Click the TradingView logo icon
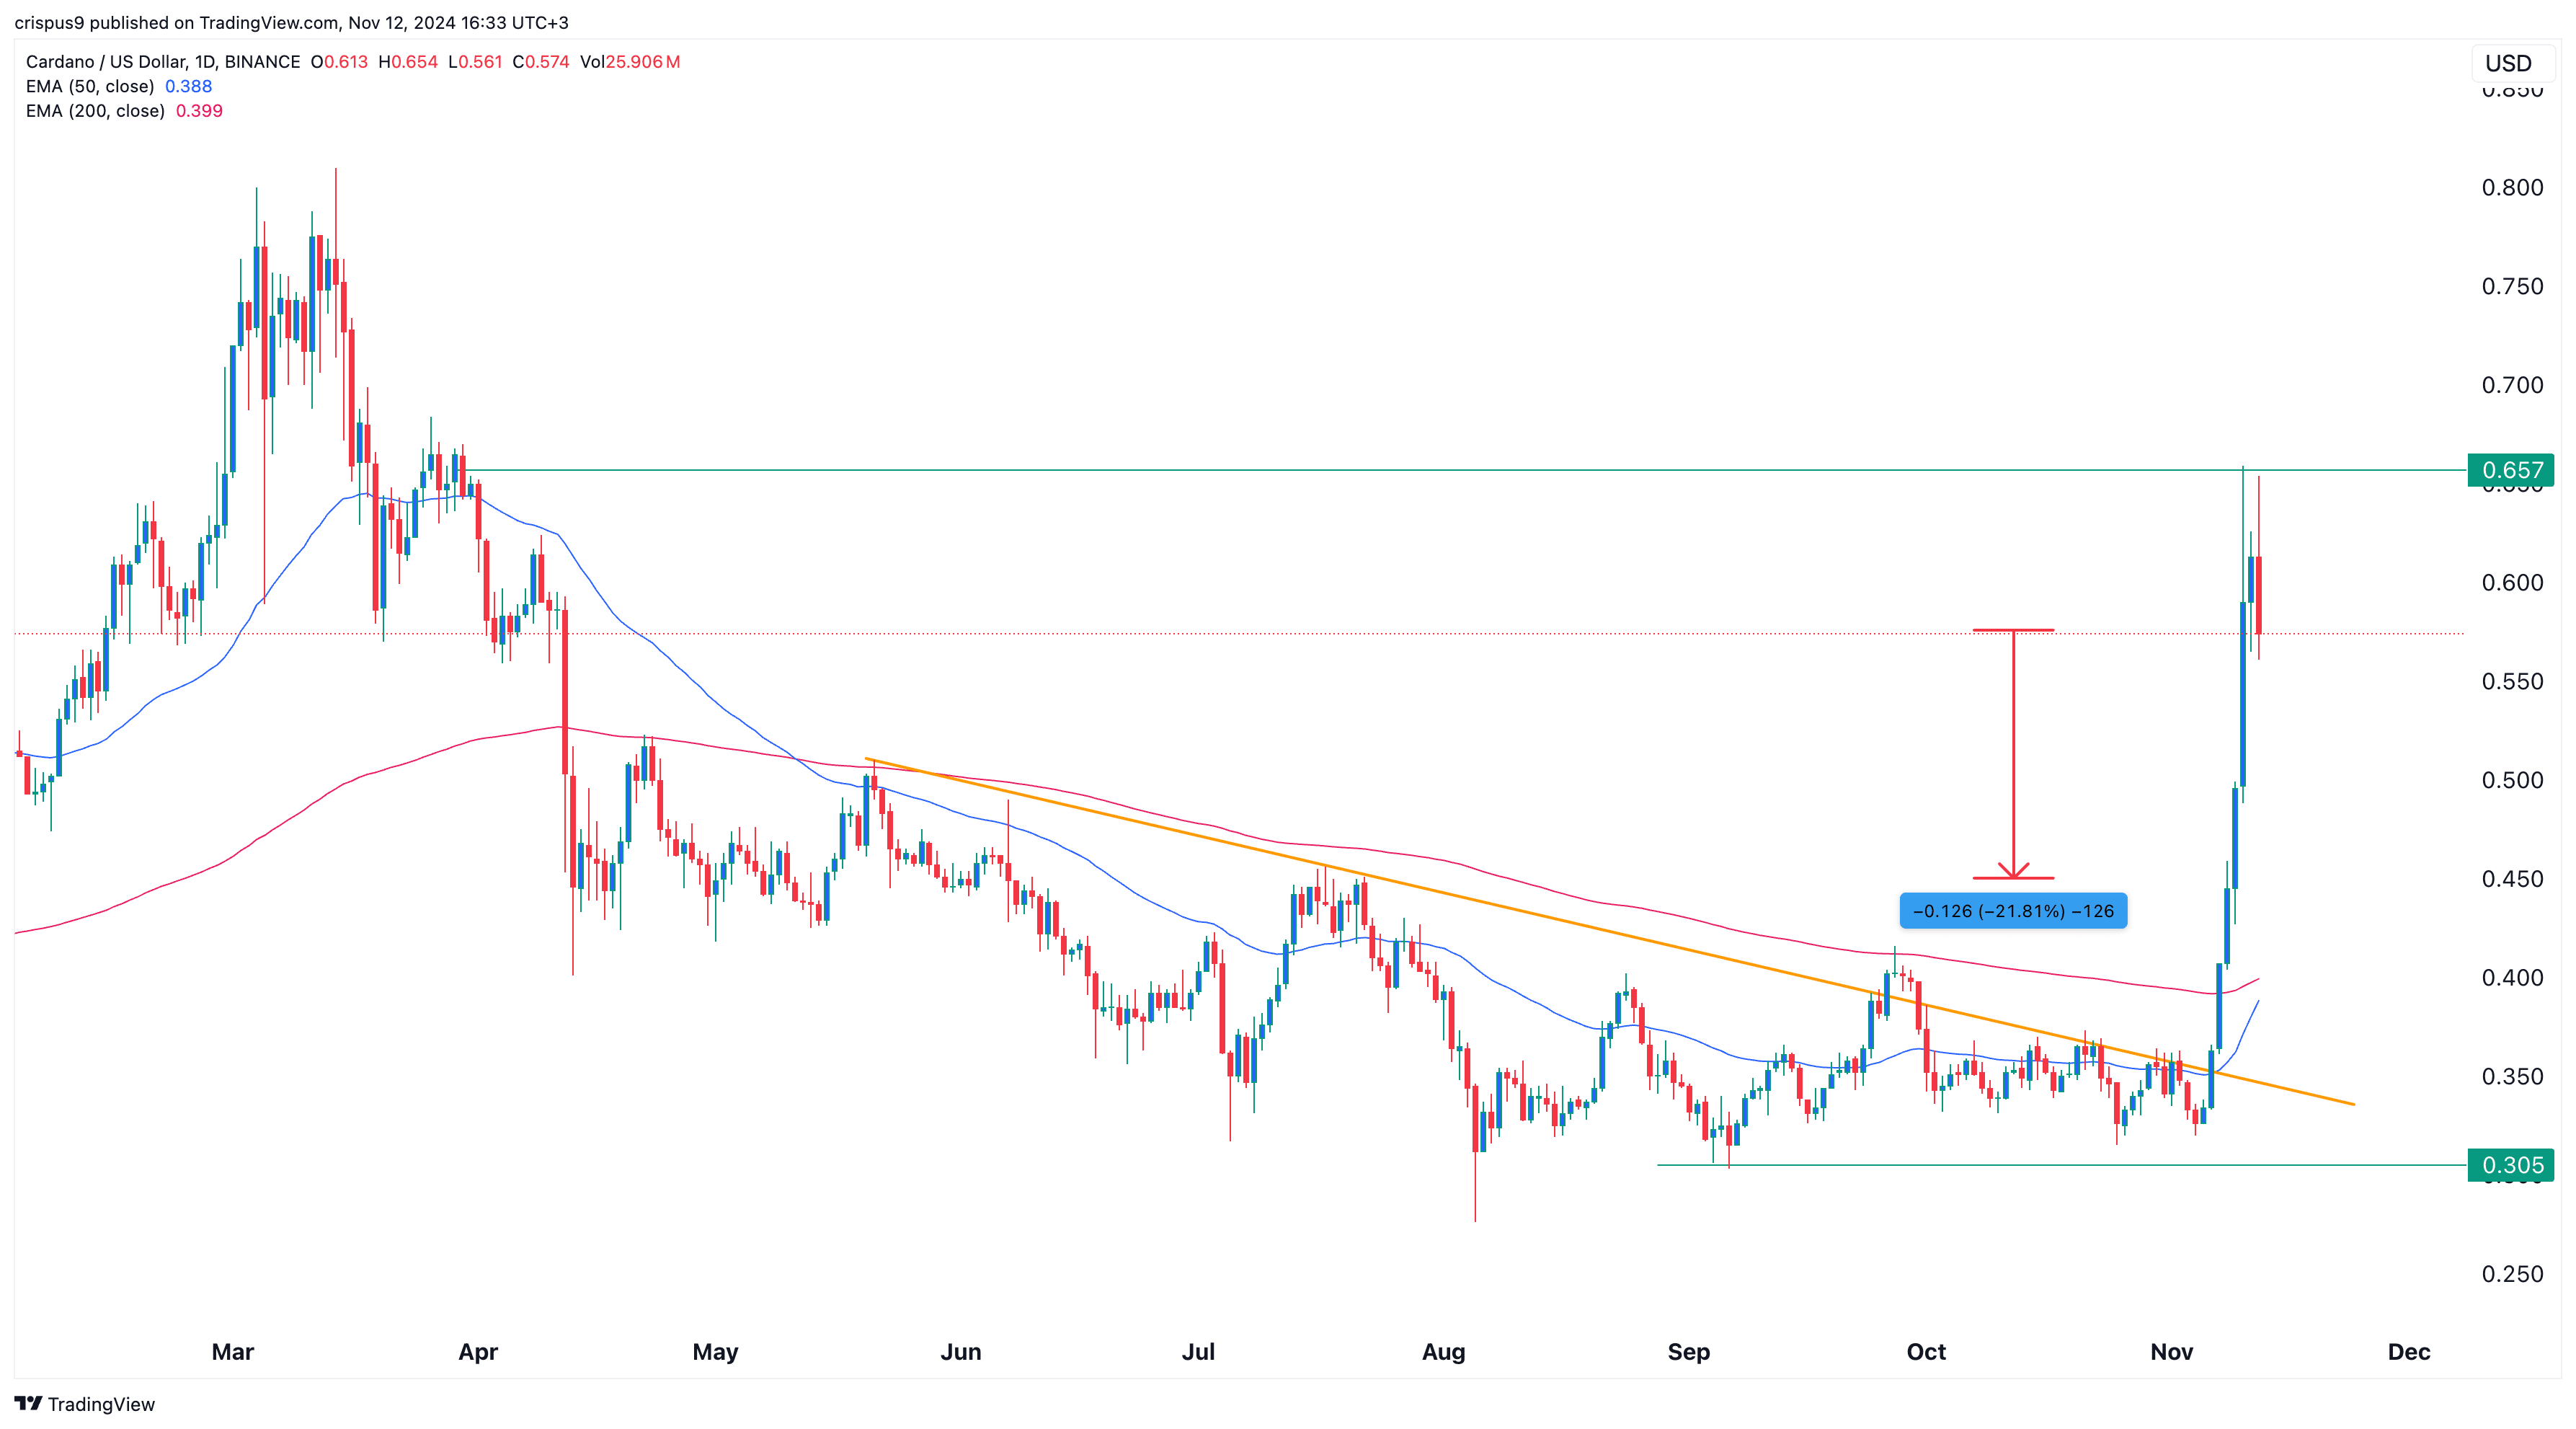 point(28,1404)
